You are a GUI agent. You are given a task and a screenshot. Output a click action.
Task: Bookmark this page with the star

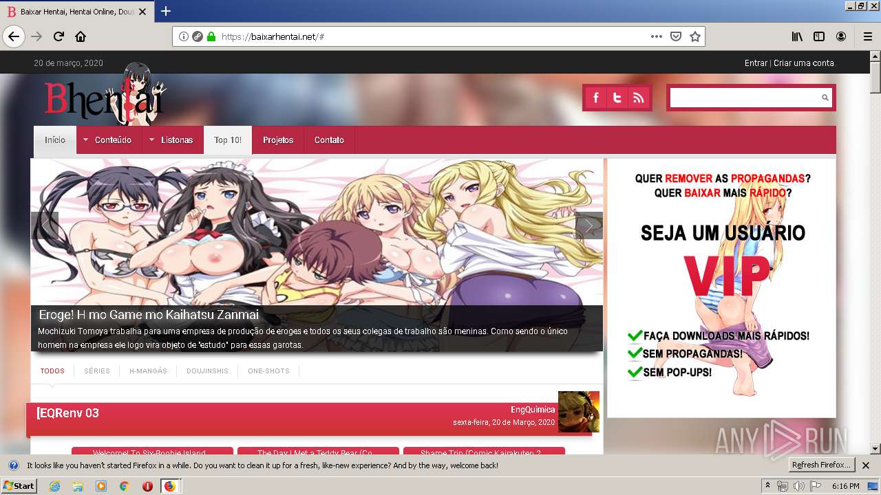(695, 36)
